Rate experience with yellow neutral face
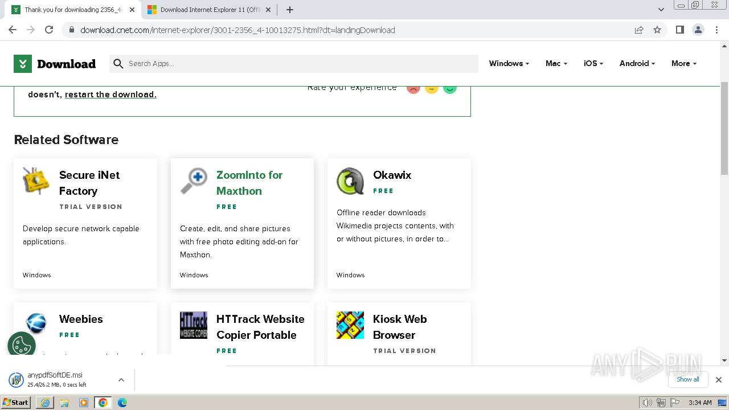Screen dimensions: 729x410 pos(432,88)
